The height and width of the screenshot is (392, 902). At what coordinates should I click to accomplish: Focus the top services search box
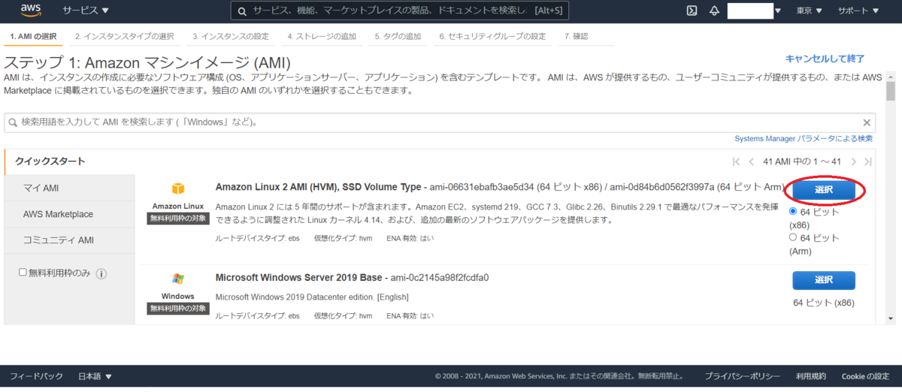click(x=400, y=11)
